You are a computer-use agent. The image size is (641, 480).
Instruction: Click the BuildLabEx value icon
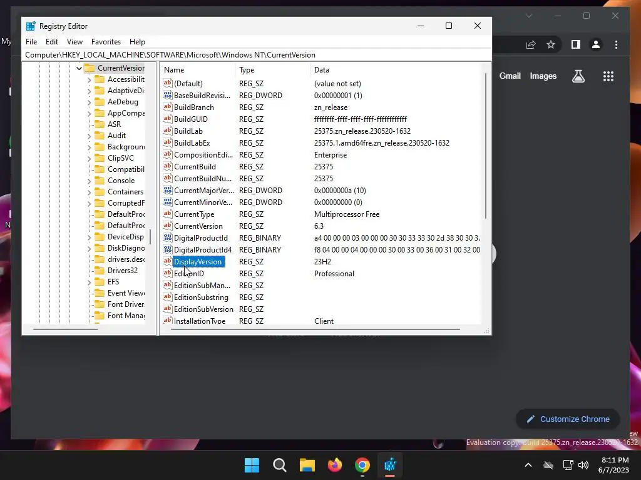[x=168, y=142]
